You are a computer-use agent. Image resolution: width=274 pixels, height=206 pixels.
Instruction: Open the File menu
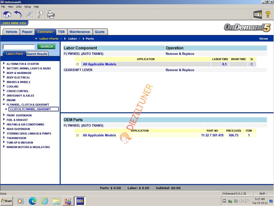(x=3, y=7)
